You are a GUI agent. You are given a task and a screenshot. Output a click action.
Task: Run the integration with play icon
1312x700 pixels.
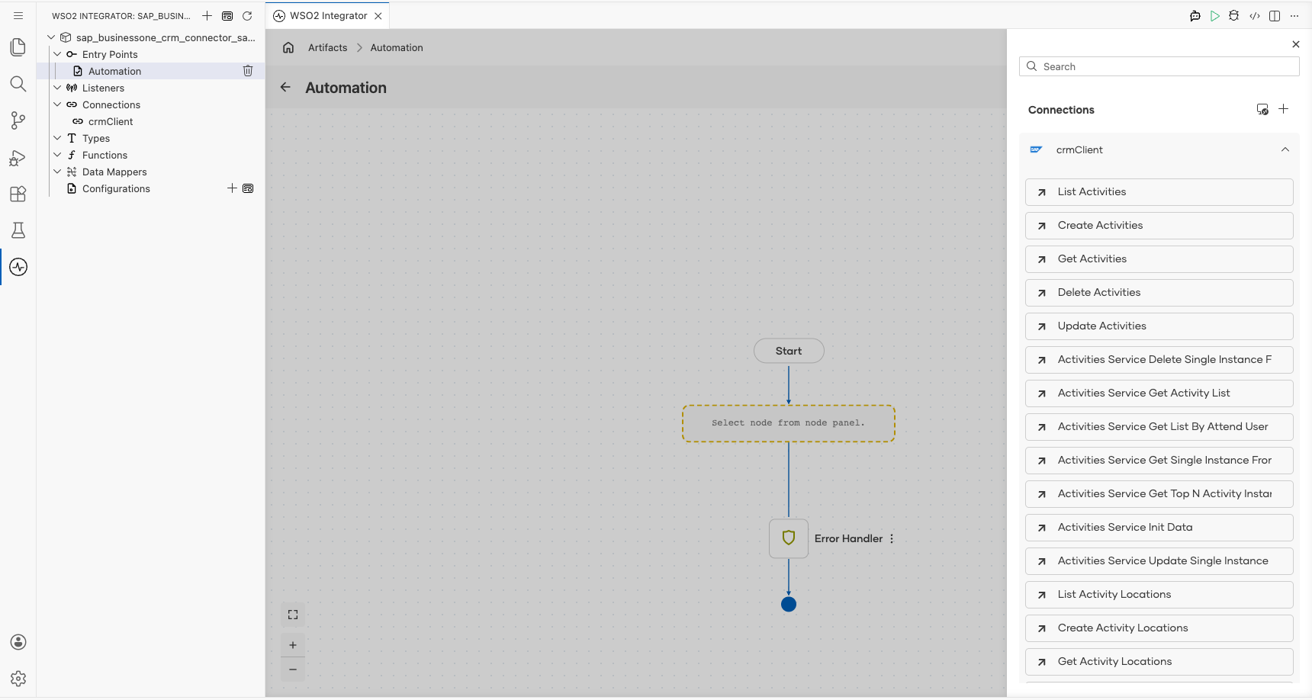1215,16
